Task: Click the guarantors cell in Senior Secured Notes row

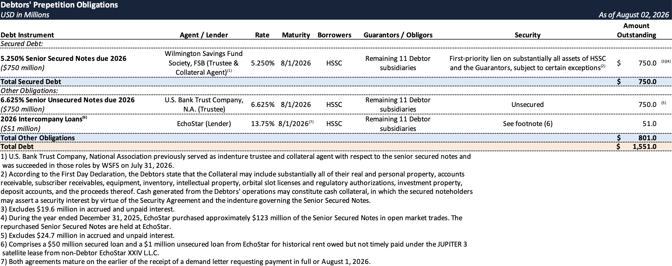Action: tap(398, 63)
